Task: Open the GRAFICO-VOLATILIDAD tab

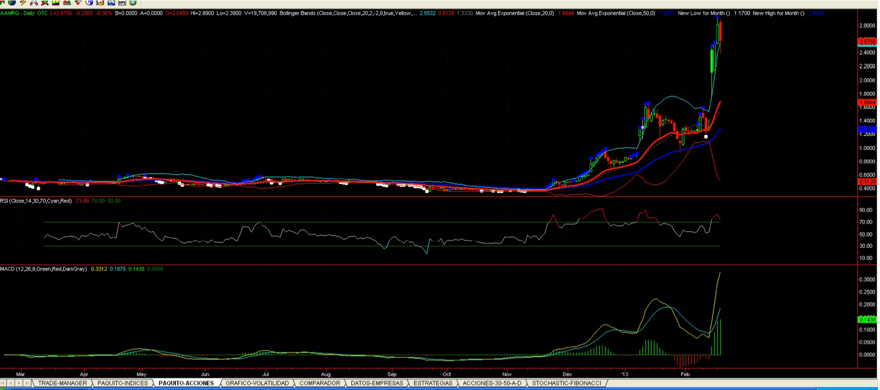Action: pyautogui.click(x=257, y=383)
